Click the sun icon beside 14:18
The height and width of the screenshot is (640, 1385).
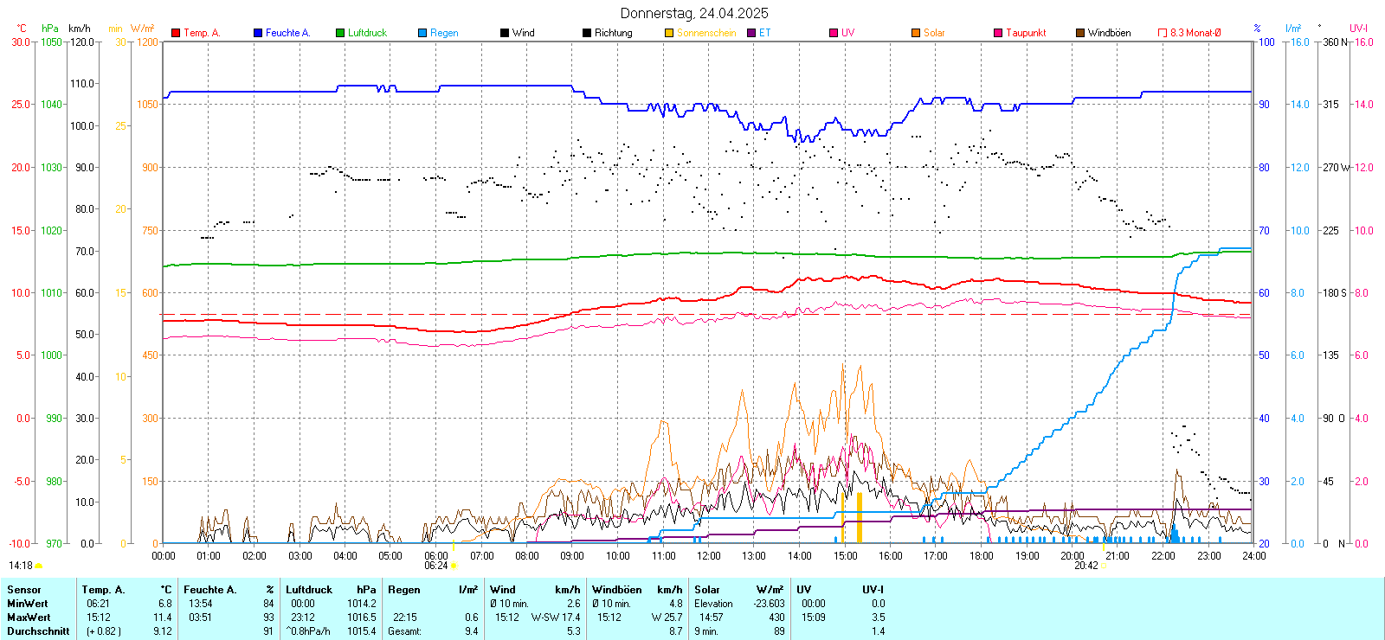click(x=39, y=566)
